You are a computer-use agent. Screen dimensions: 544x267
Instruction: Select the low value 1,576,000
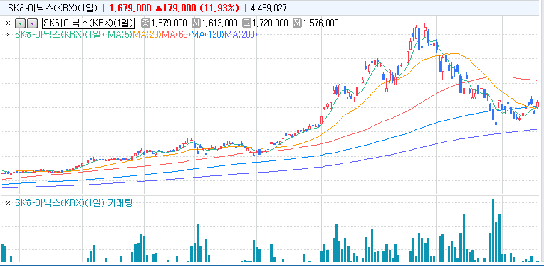tap(321, 23)
